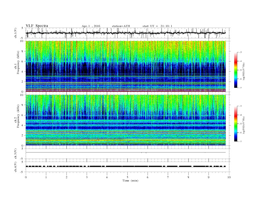Click the -3 value on ch.2 colorbar

pyautogui.click(x=240, y=106)
